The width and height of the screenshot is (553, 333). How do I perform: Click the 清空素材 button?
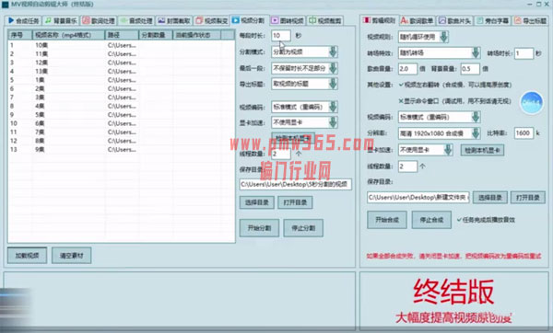pyautogui.click(x=72, y=256)
